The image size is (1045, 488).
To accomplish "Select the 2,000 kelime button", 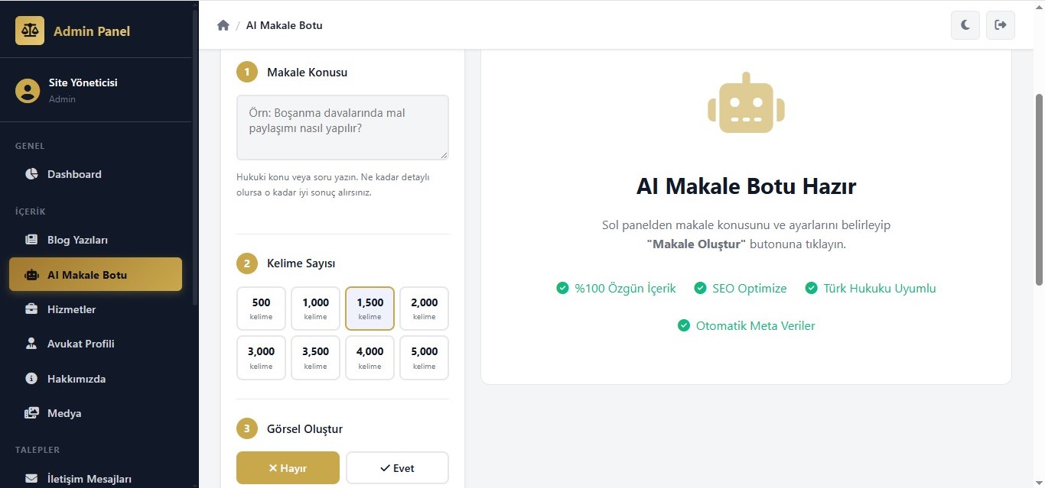I will (x=425, y=309).
